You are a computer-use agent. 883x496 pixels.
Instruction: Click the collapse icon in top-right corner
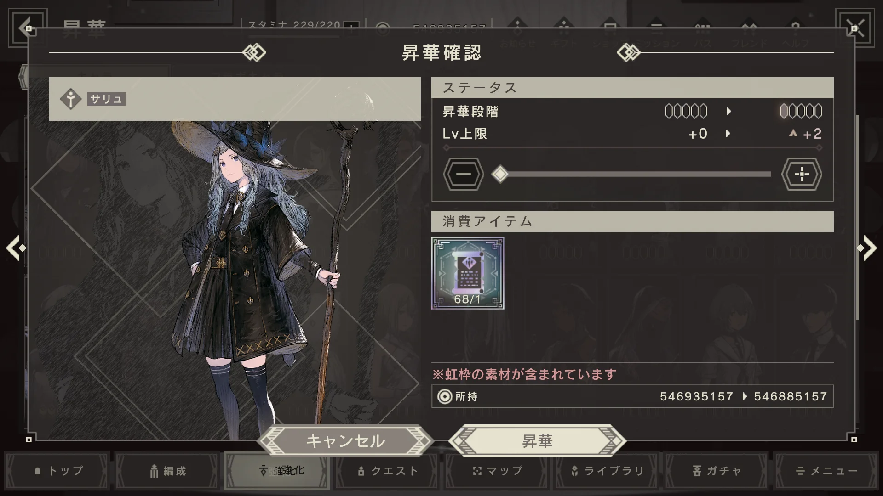pos(855,28)
